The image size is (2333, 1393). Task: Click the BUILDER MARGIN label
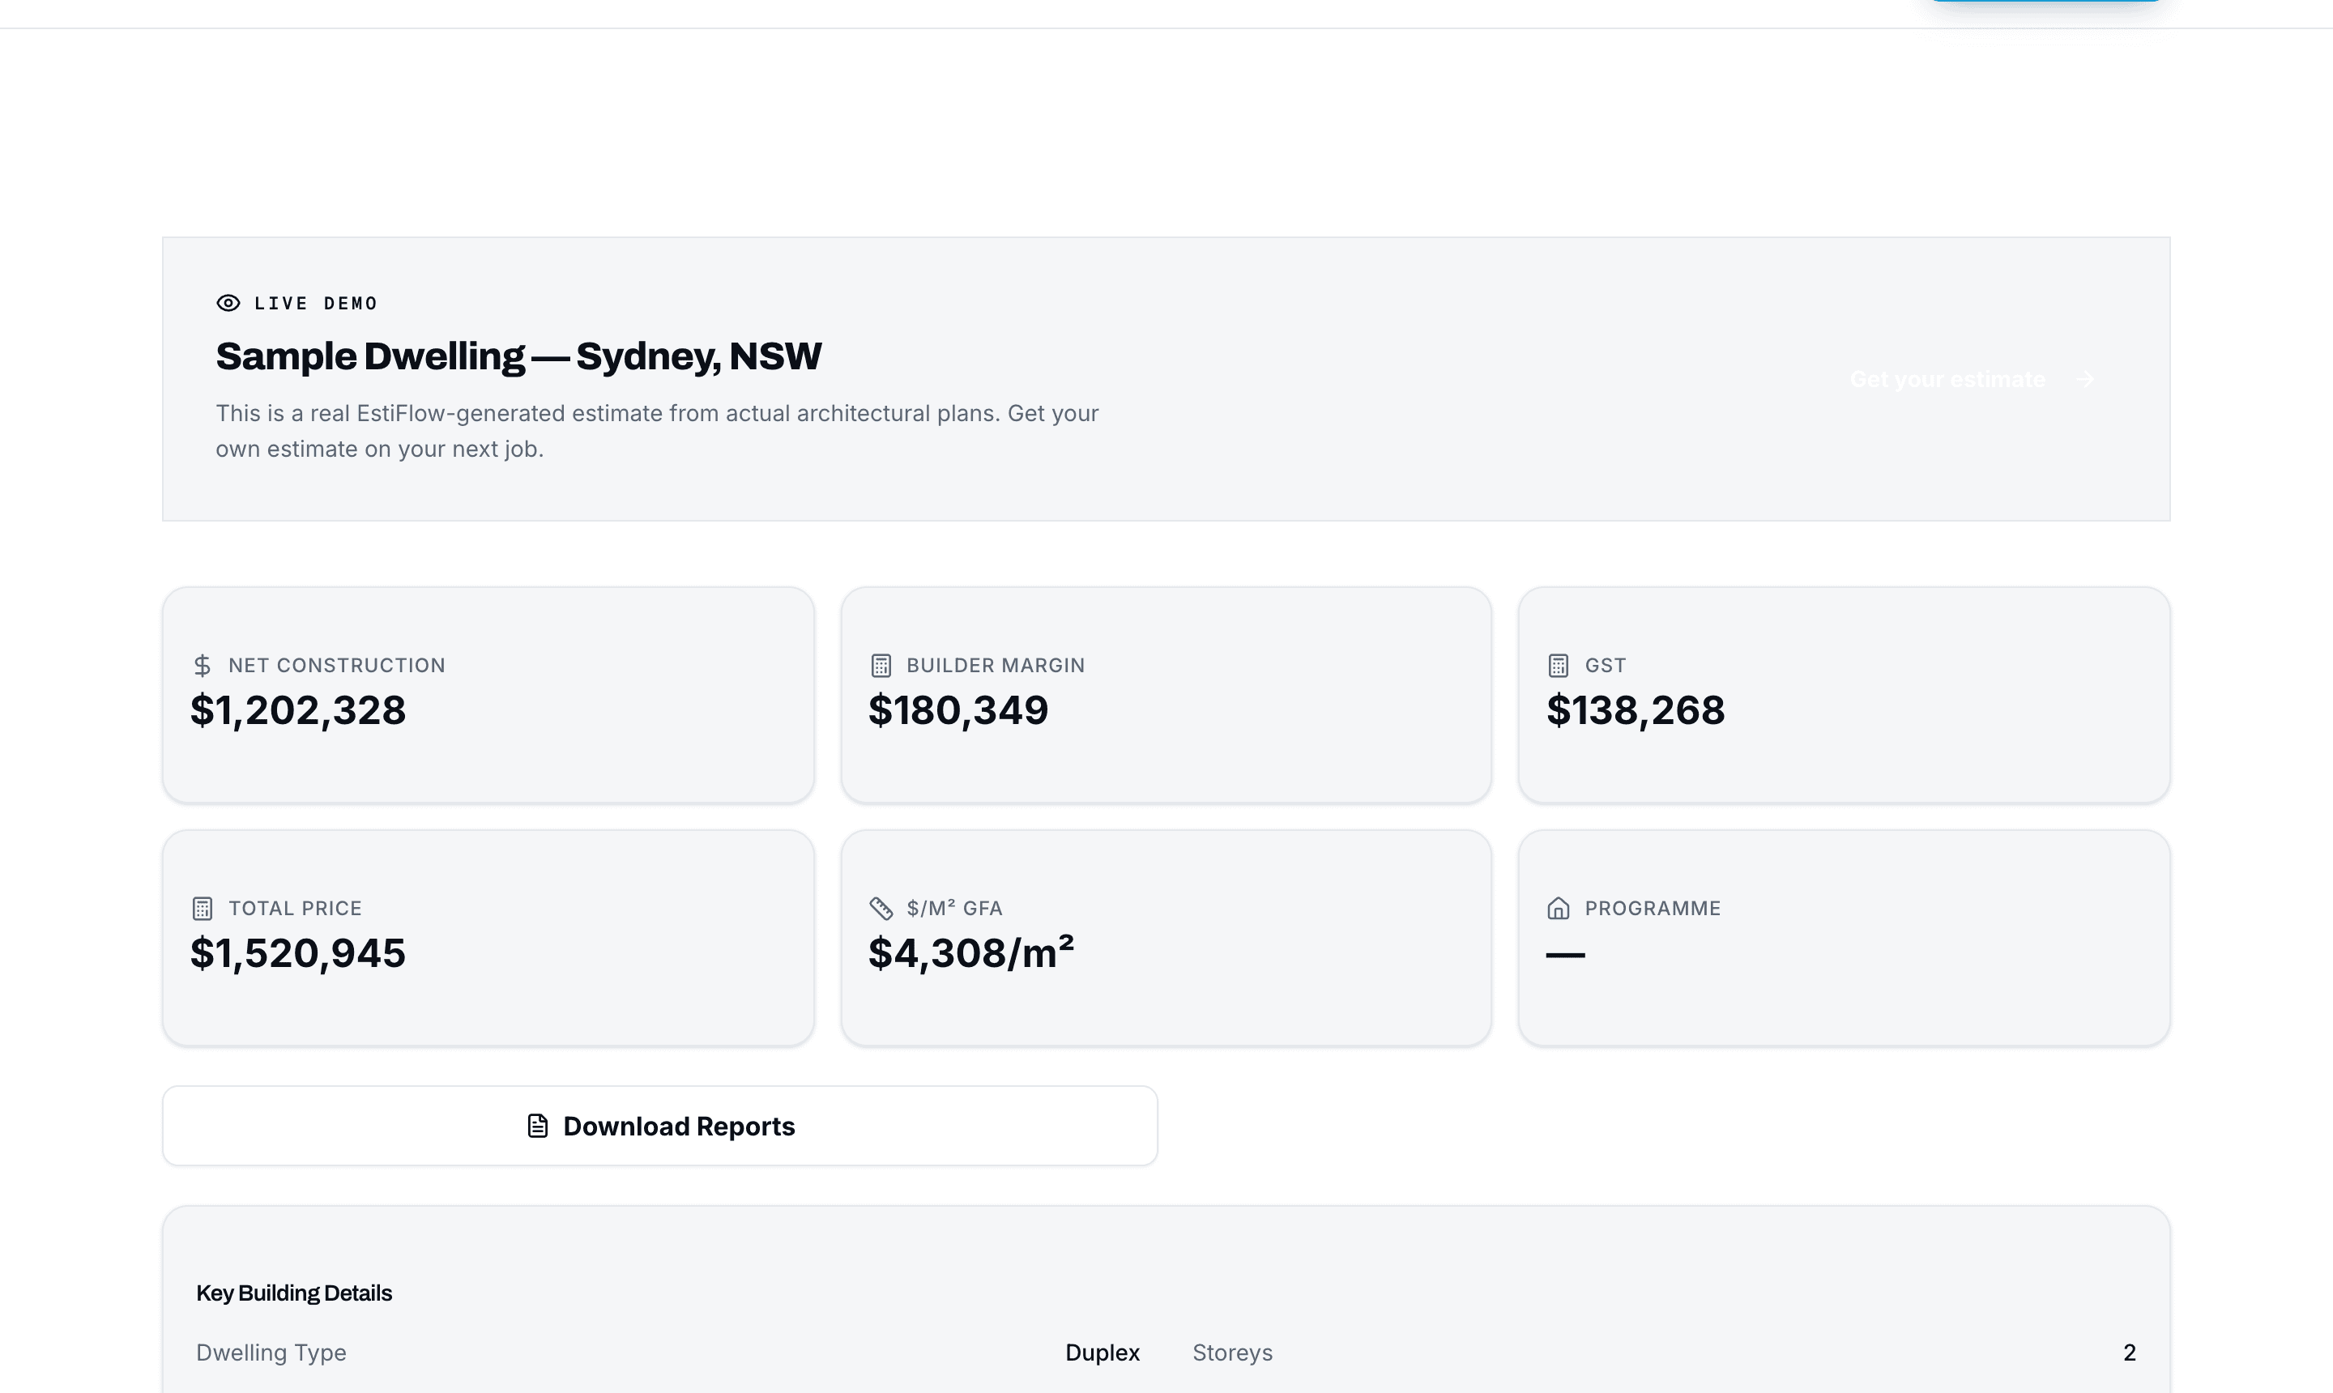[x=996, y=666]
